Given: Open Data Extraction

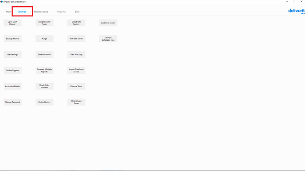Looking at the screenshot, I should [44, 55].
